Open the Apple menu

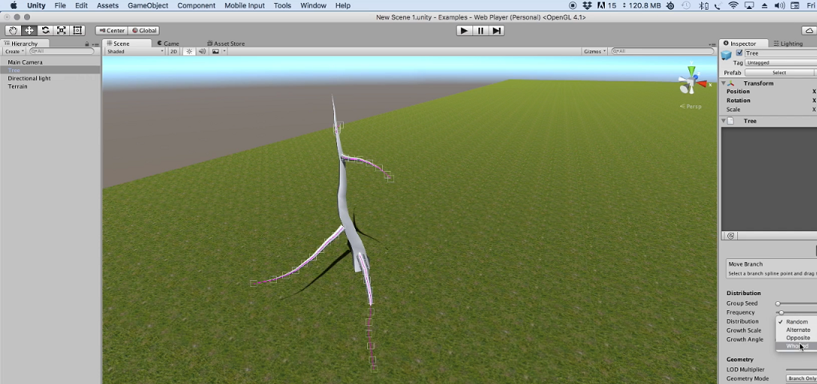pyautogui.click(x=14, y=6)
